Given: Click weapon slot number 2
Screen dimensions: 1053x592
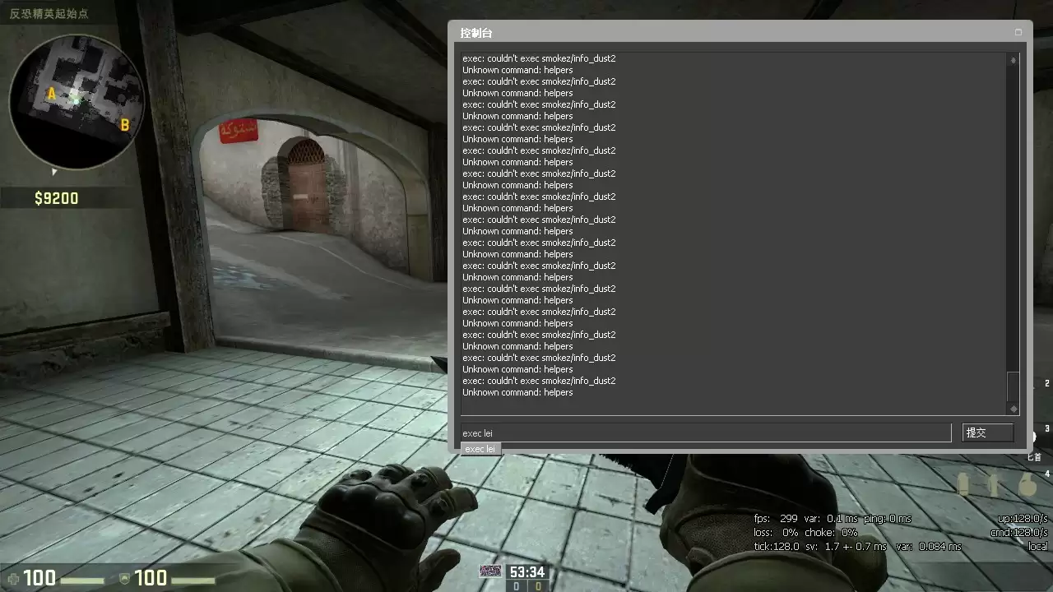Looking at the screenshot, I should (x=1047, y=384).
